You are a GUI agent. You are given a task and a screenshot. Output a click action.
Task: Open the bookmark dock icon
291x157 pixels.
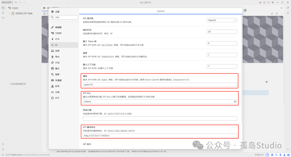3,144
